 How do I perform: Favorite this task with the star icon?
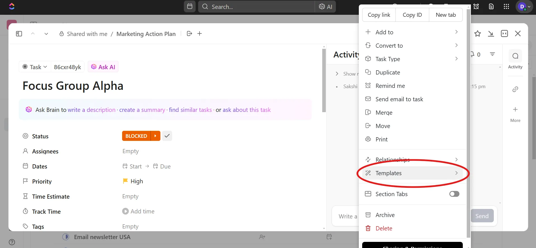coord(478,34)
